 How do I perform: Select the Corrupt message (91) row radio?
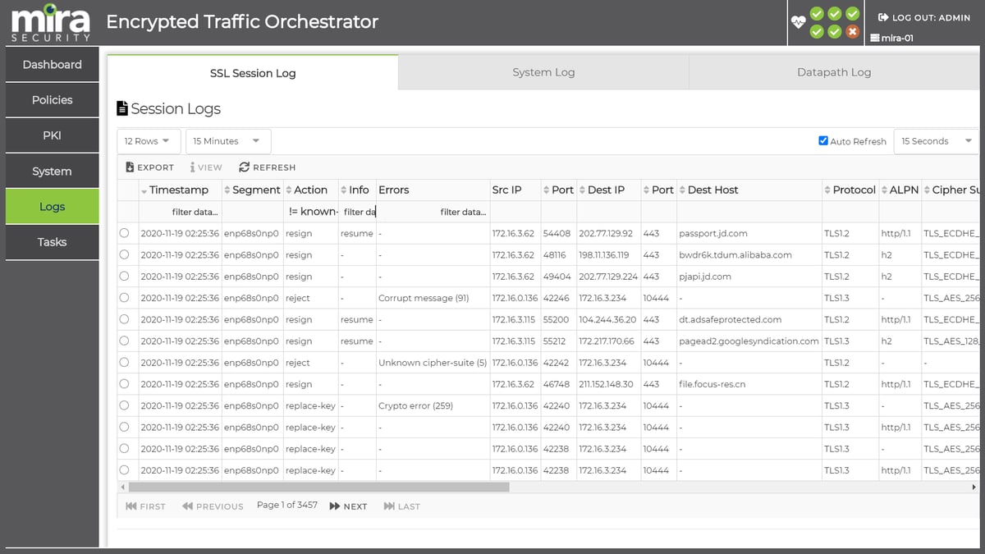(x=124, y=297)
